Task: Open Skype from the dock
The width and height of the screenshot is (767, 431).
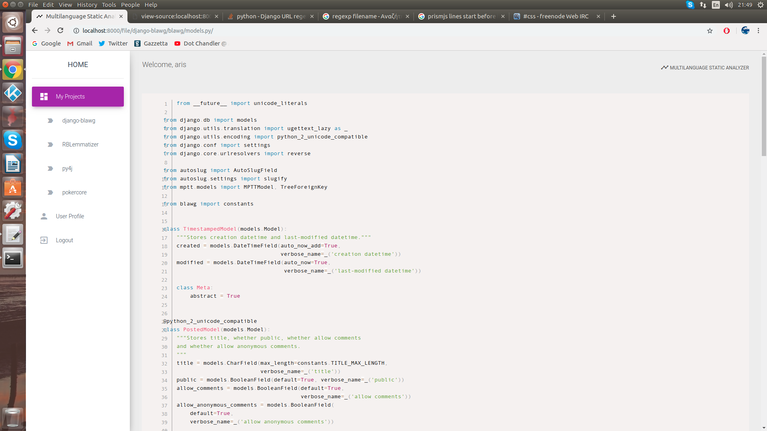Action: pyautogui.click(x=13, y=140)
